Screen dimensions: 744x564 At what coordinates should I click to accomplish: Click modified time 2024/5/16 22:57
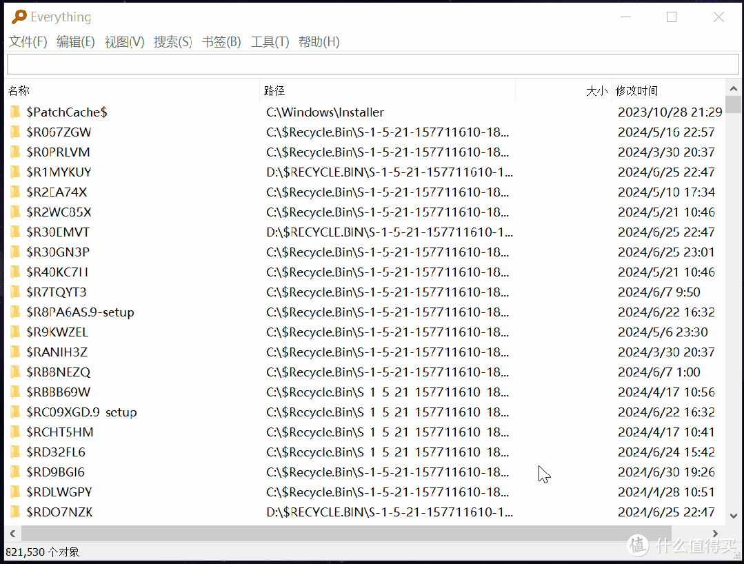666,132
